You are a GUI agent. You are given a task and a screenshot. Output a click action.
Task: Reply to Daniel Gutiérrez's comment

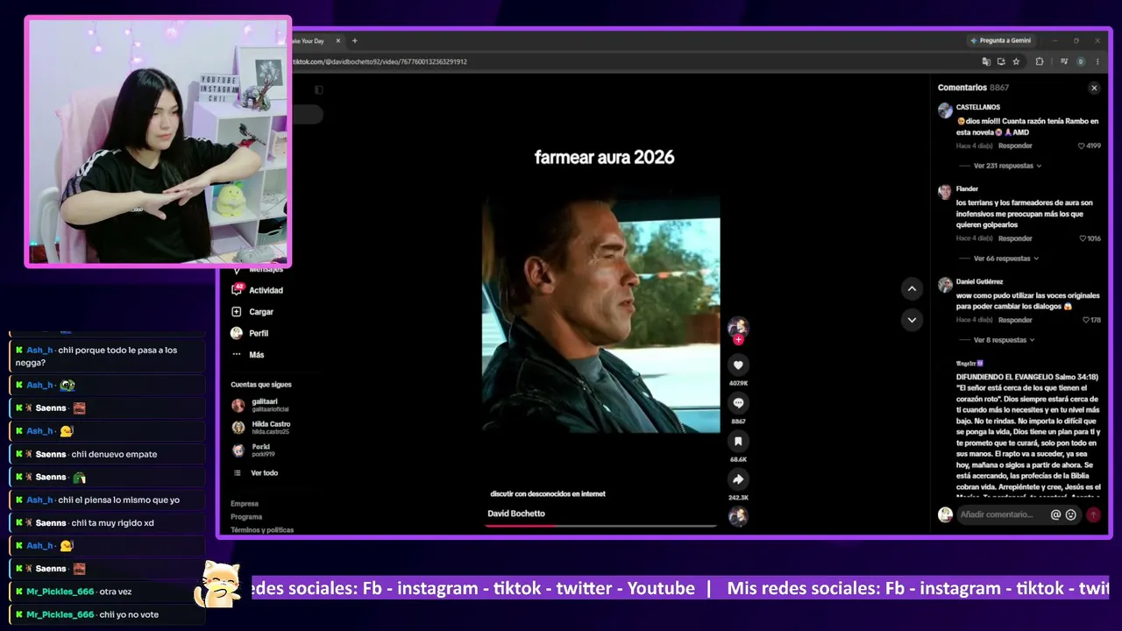[1015, 320]
